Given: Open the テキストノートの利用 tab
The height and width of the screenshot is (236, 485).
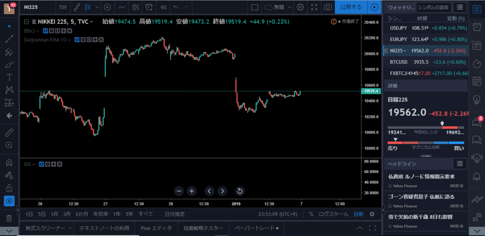Looking at the screenshot, I should [104, 228].
